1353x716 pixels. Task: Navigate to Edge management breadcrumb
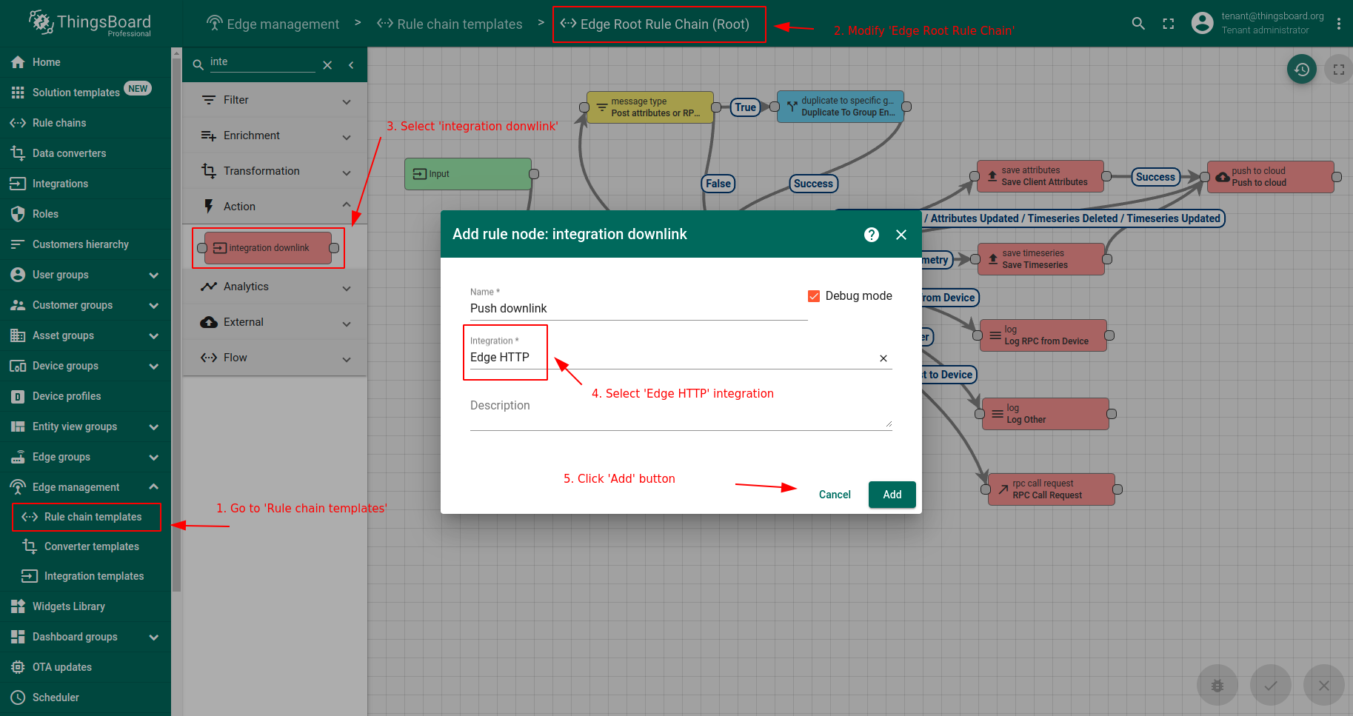(273, 24)
